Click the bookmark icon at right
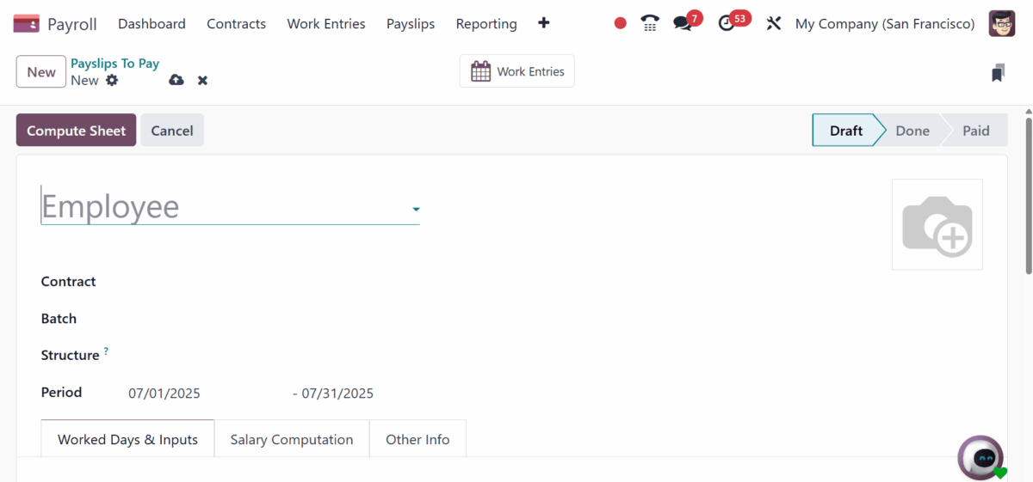The height and width of the screenshot is (482, 1033). (998, 72)
